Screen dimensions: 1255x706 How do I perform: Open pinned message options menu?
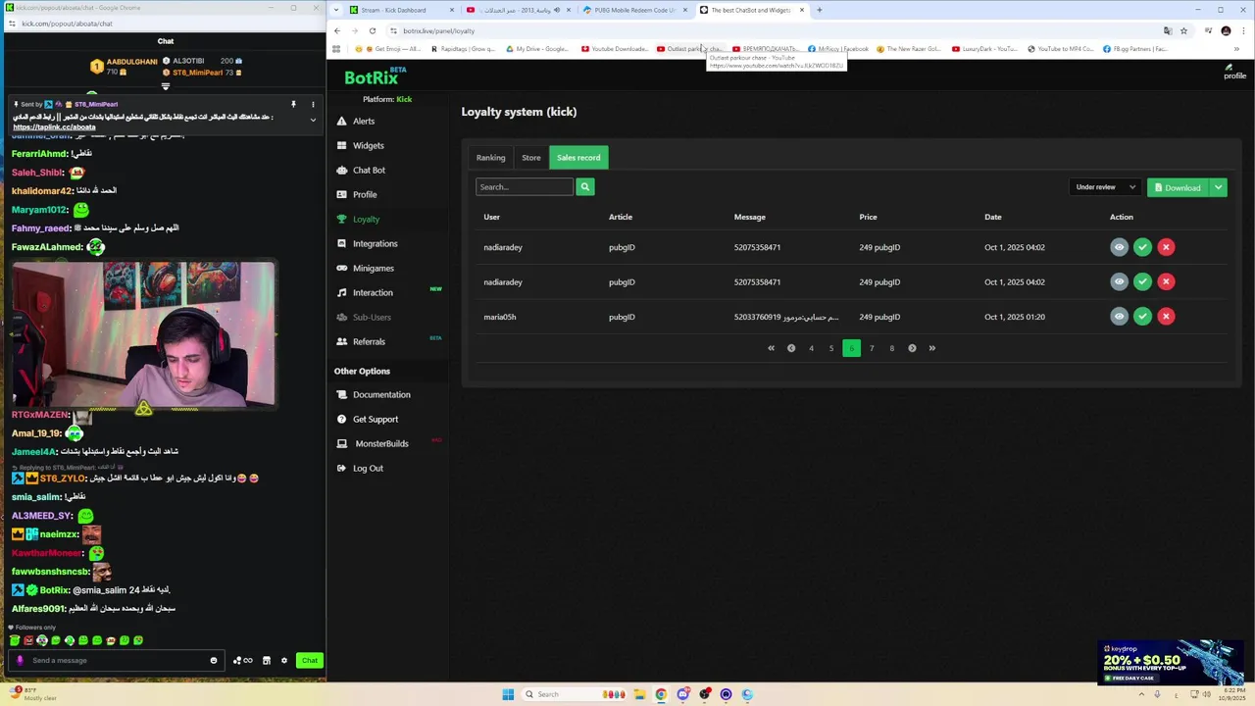pos(313,104)
